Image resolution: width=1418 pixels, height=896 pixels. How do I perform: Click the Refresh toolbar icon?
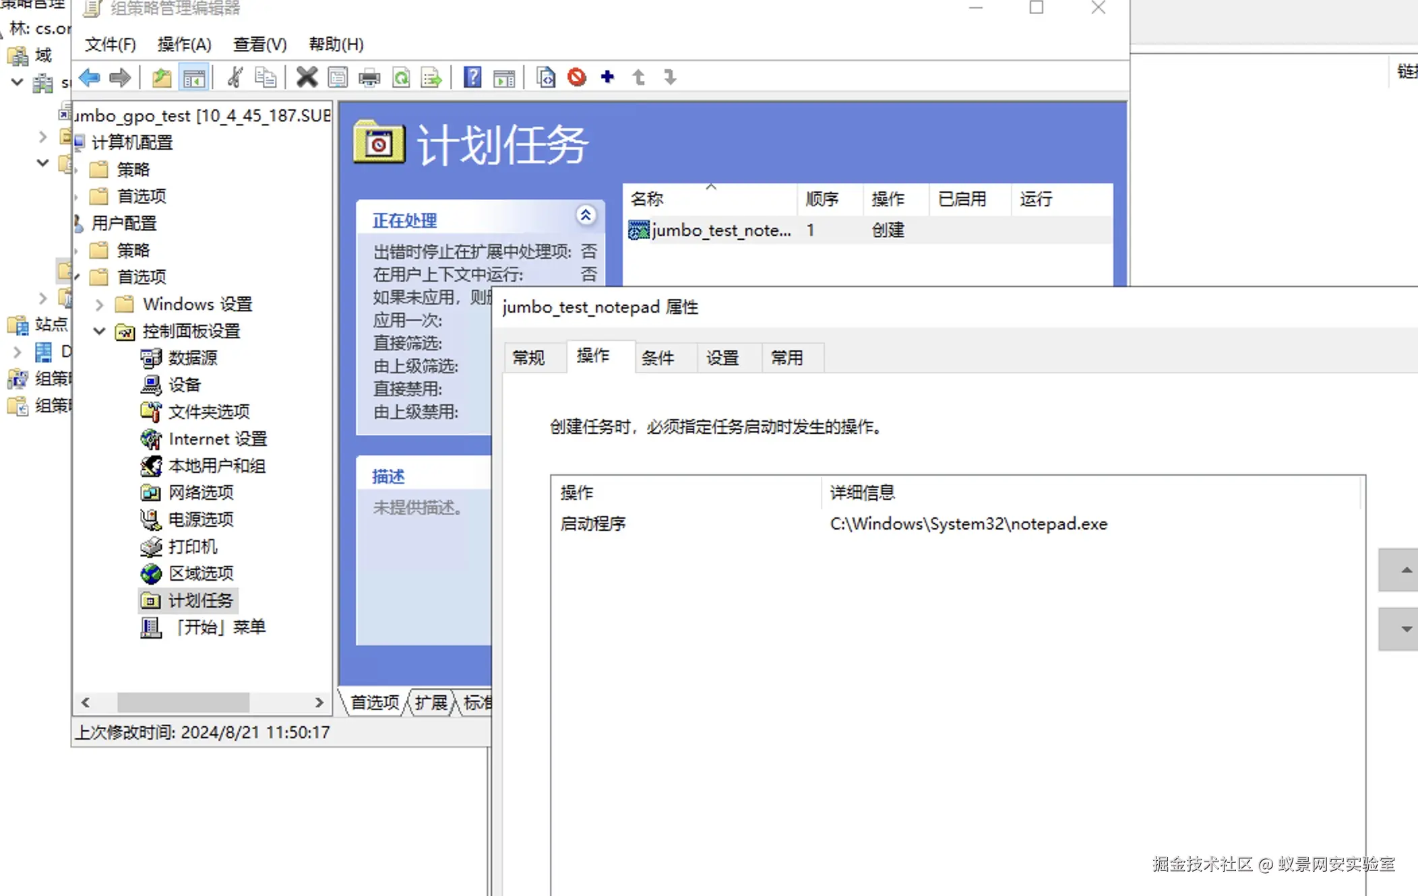401,77
